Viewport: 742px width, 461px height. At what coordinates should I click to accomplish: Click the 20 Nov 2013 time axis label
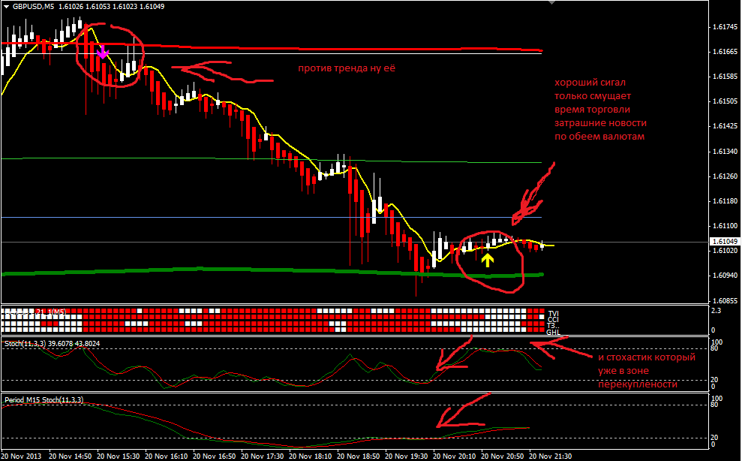21,456
